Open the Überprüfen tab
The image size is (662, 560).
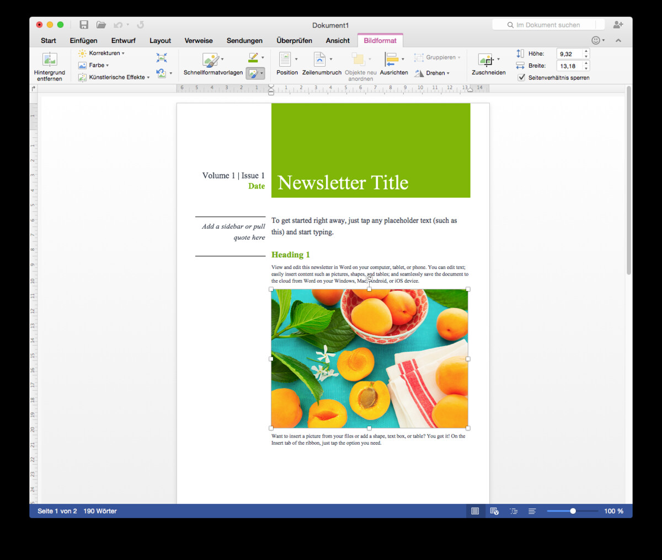(x=294, y=40)
